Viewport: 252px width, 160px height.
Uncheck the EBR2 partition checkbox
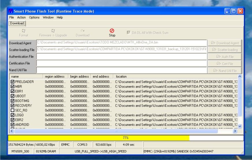(12, 120)
